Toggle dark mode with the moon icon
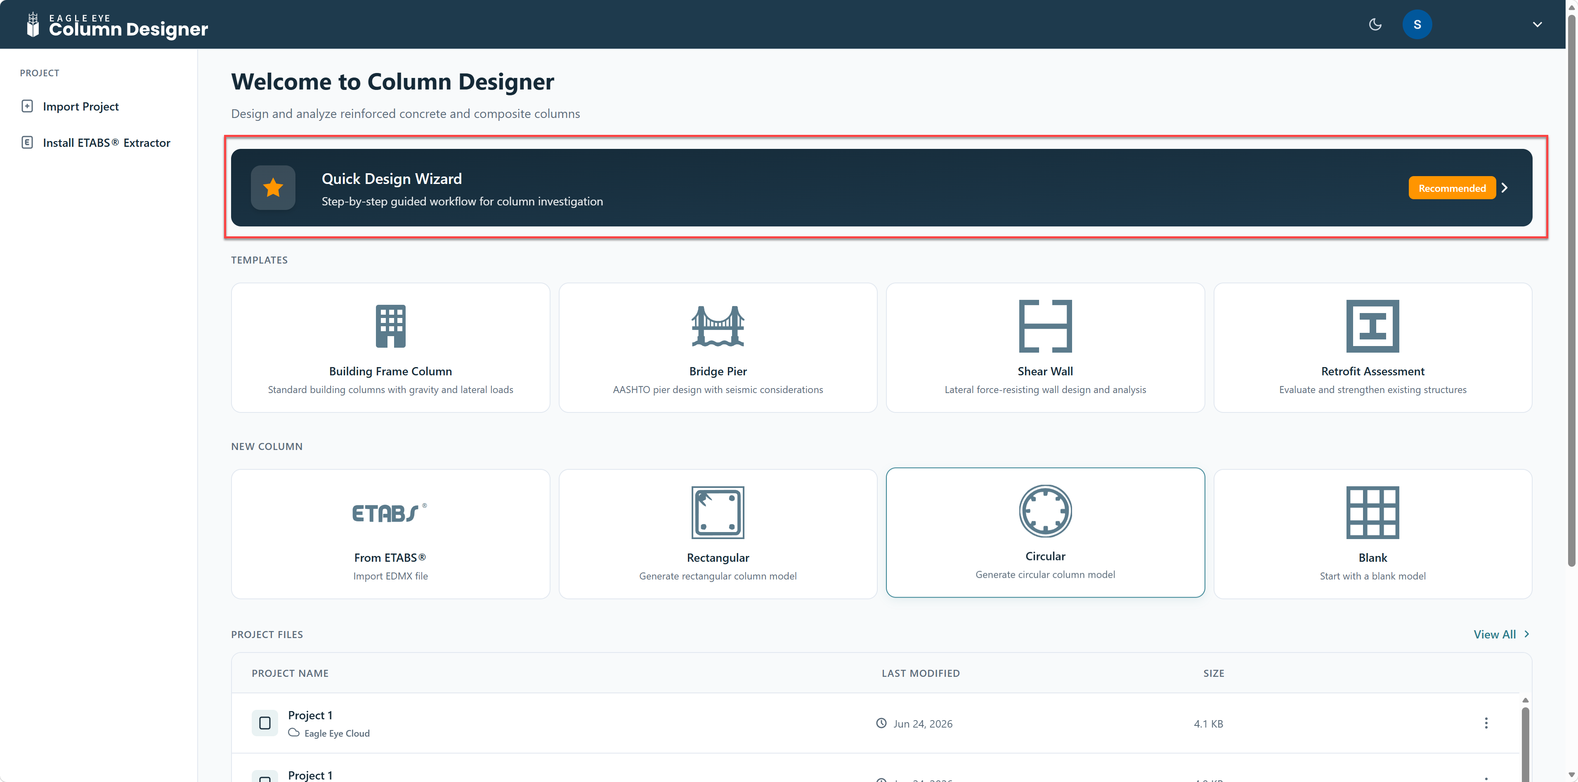 tap(1375, 24)
